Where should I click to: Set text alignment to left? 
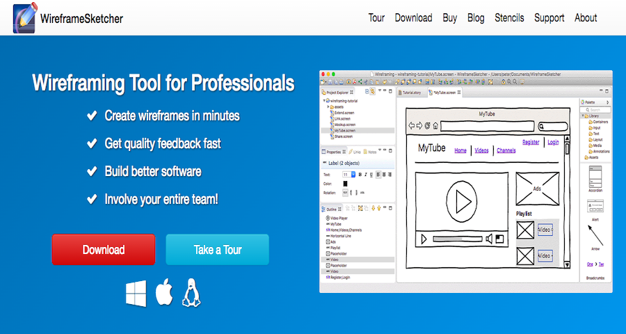tap(378, 175)
